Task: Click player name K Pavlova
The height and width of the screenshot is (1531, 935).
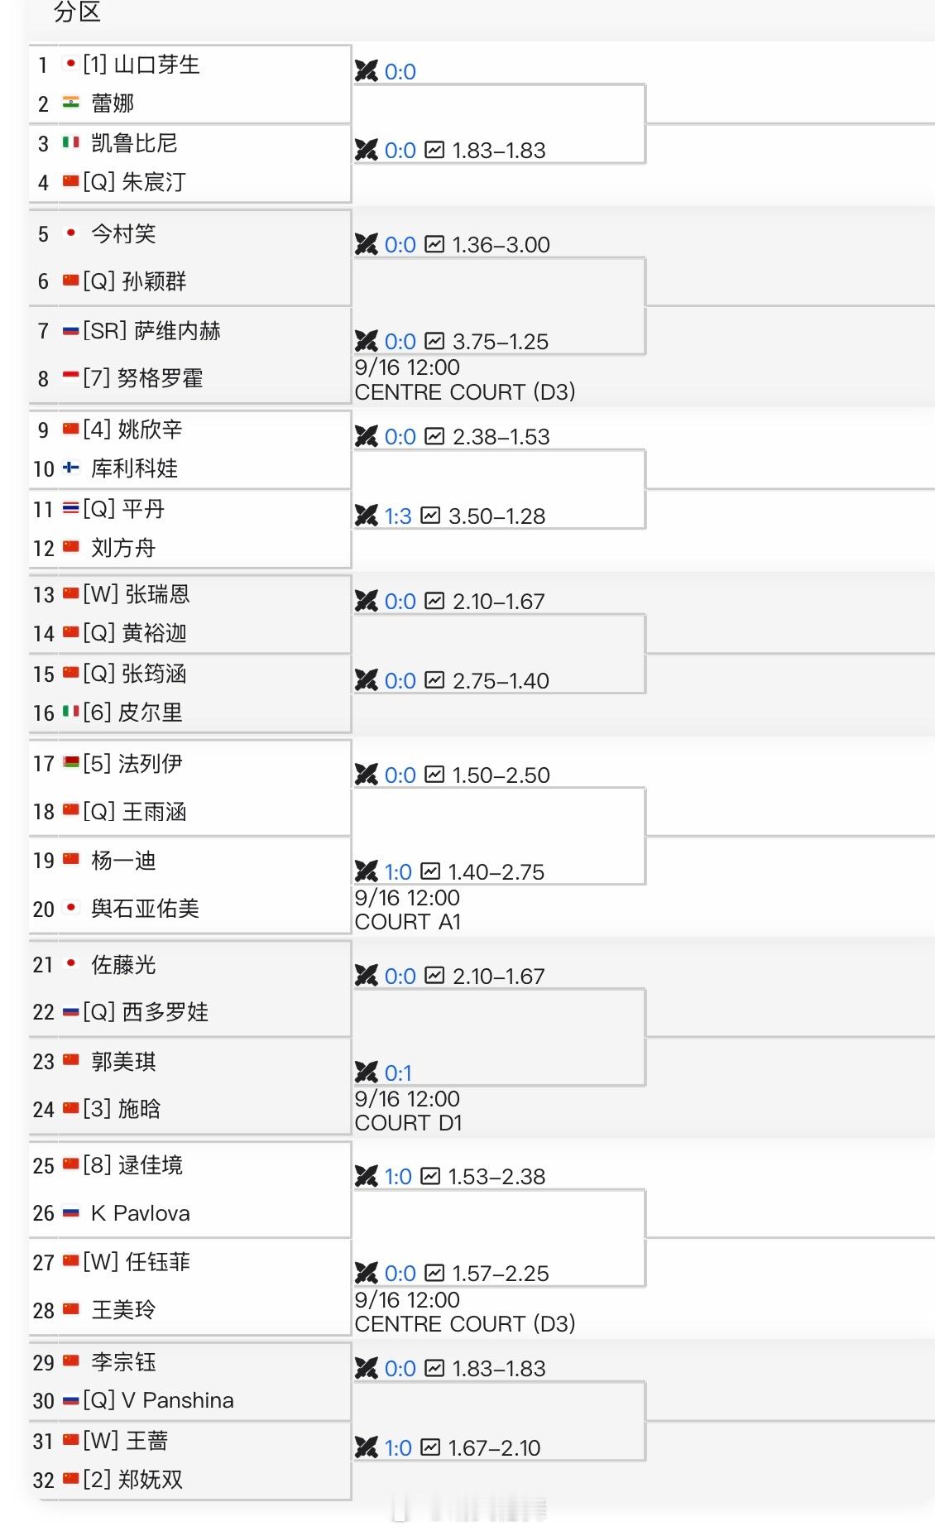Action: (141, 1213)
